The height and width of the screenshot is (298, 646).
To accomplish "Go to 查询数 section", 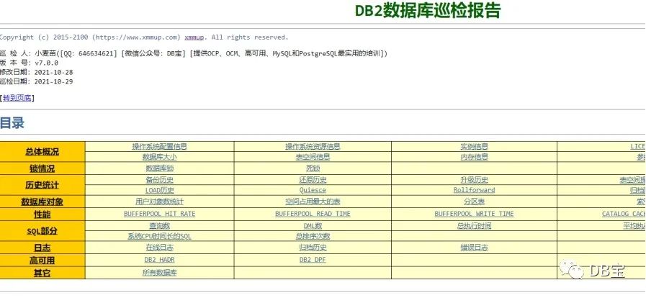I will tap(159, 226).
